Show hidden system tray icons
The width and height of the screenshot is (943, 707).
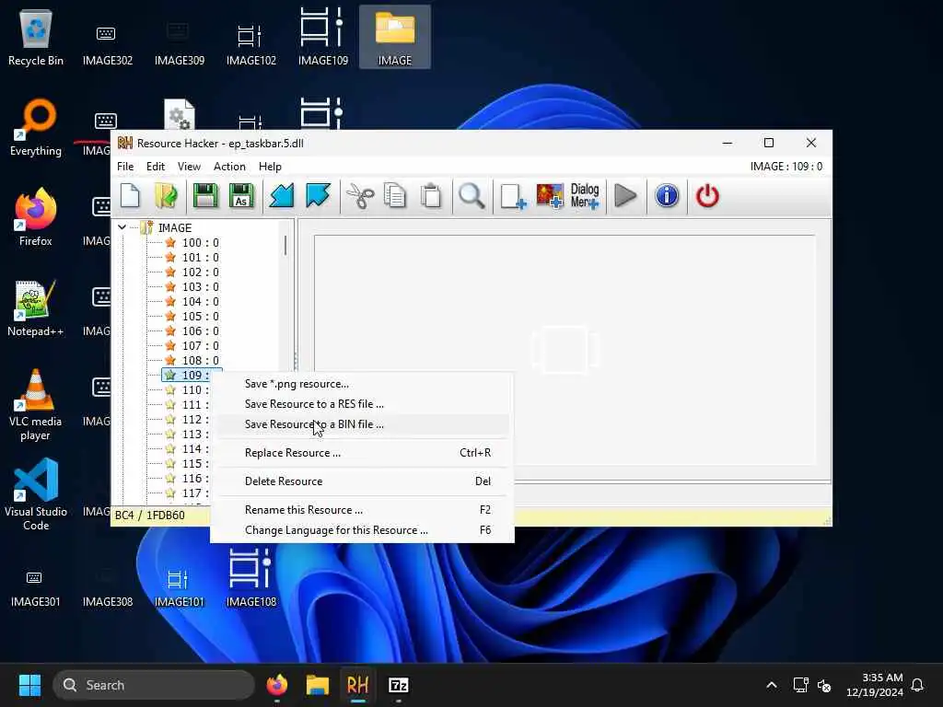click(x=772, y=685)
